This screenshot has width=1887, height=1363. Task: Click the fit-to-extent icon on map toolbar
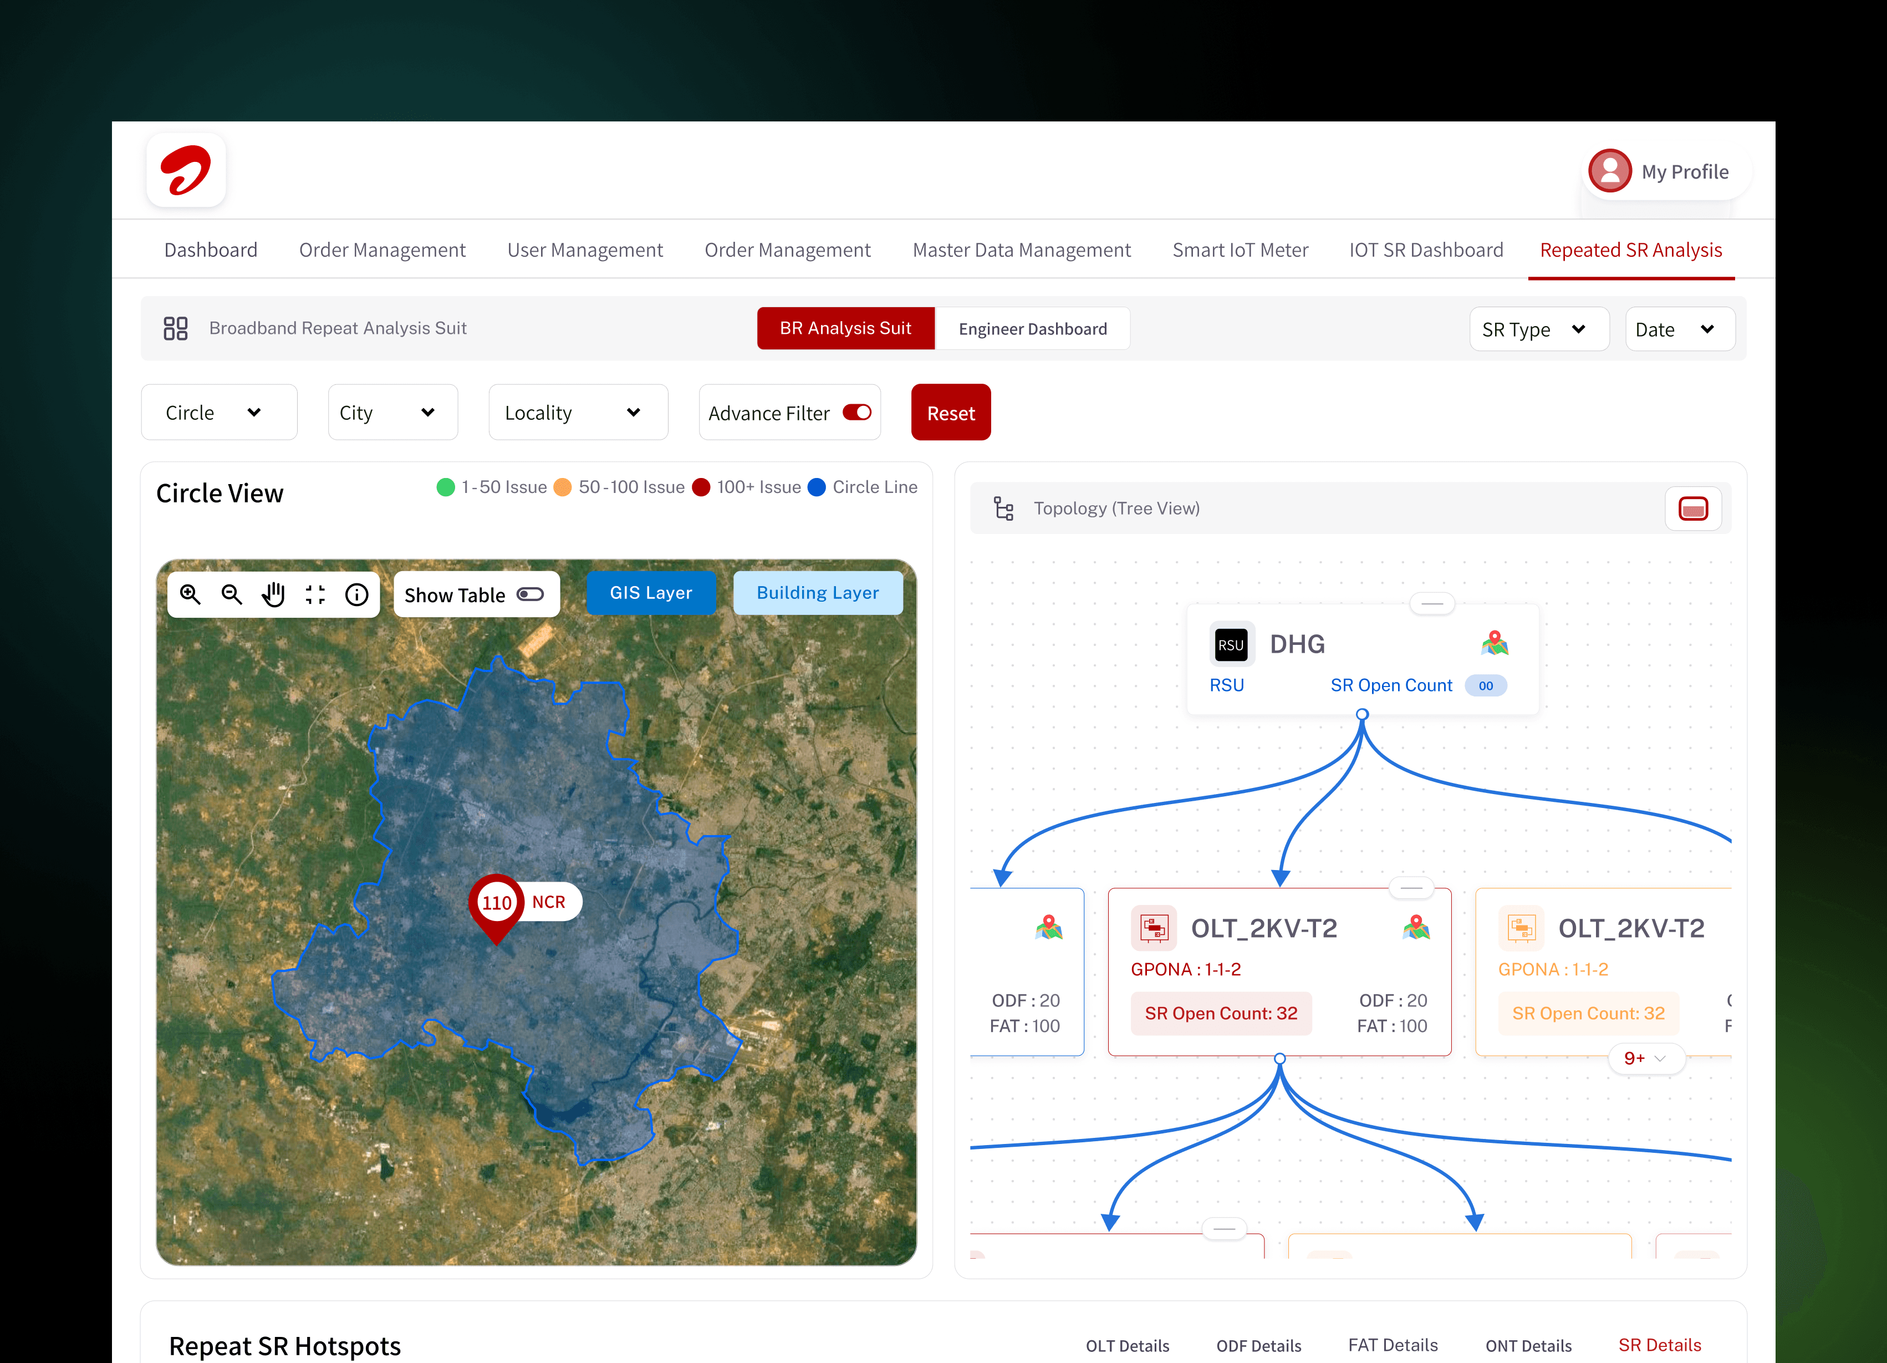click(x=315, y=594)
